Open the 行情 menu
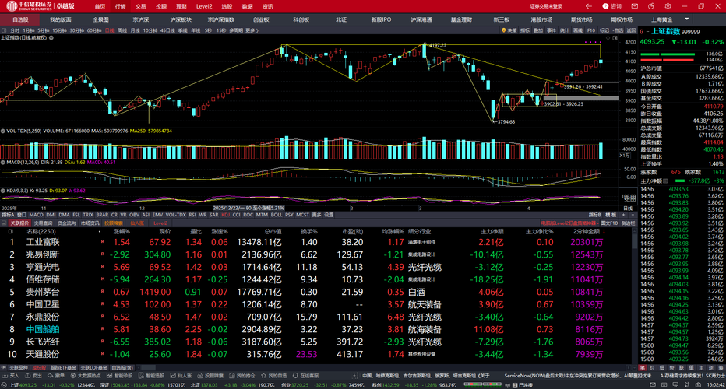This screenshot has width=726, height=389. 121,6
